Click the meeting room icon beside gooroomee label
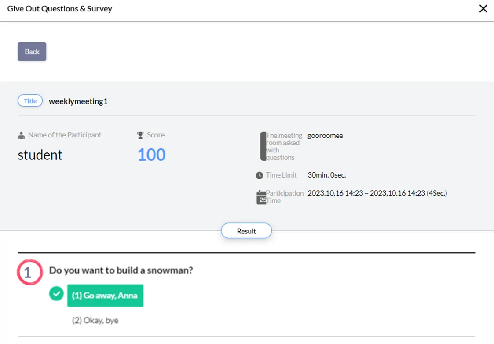This screenshot has width=494, height=344. (263, 146)
